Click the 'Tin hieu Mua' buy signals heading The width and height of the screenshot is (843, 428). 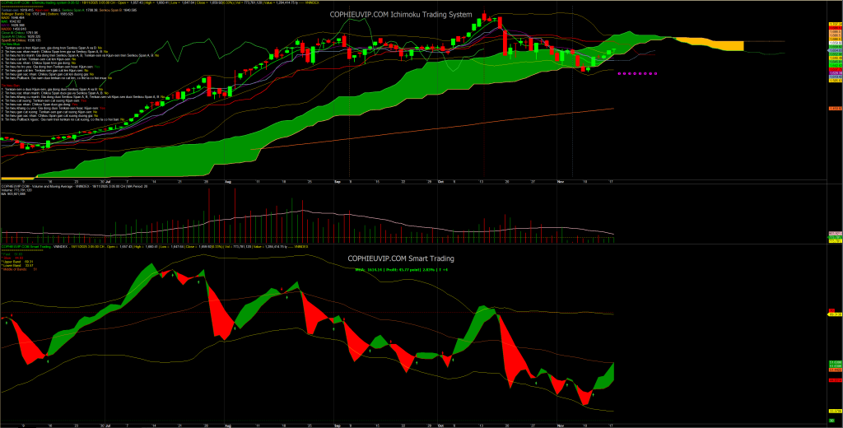point(12,45)
